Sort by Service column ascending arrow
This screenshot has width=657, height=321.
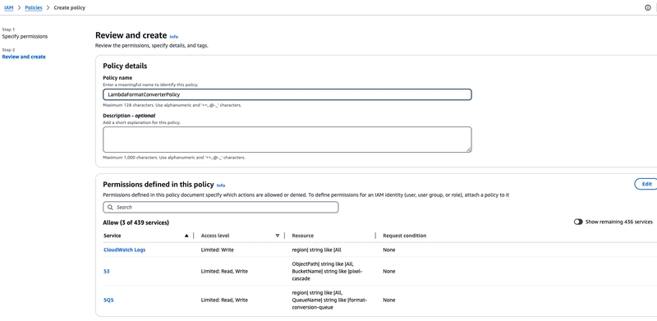click(186, 236)
